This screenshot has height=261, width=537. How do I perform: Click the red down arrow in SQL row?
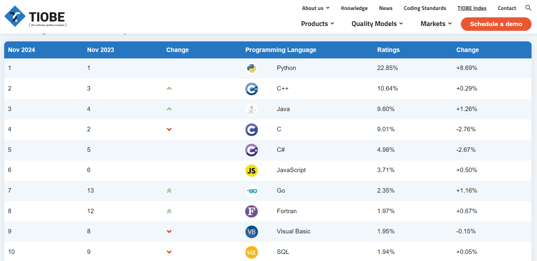coord(169,252)
